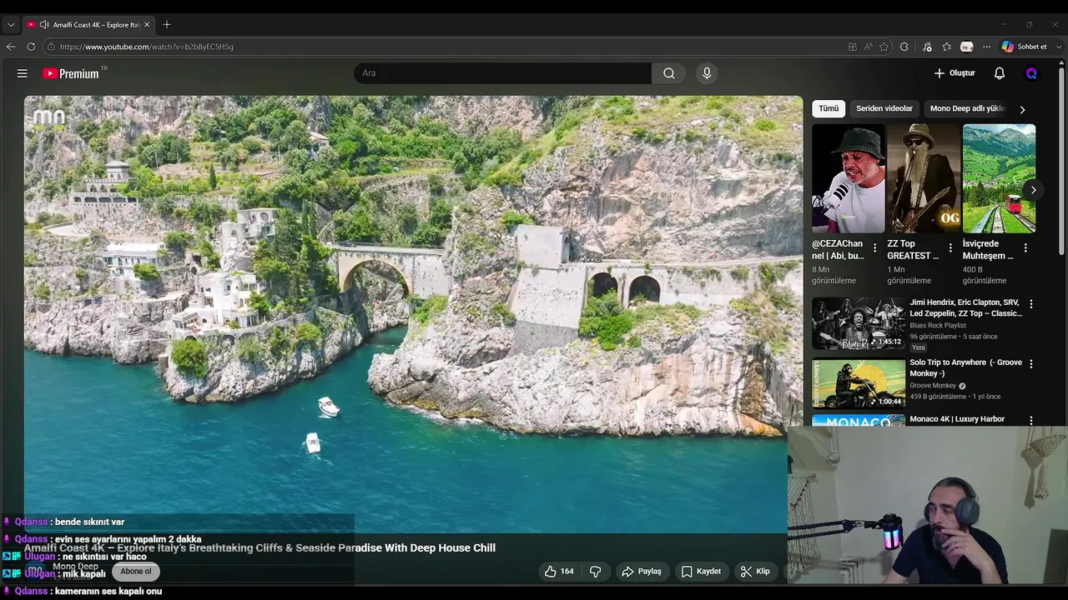Screen dimensions: 1068x600
Task: Click the Klip clip button
Action: click(x=755, y=572)
